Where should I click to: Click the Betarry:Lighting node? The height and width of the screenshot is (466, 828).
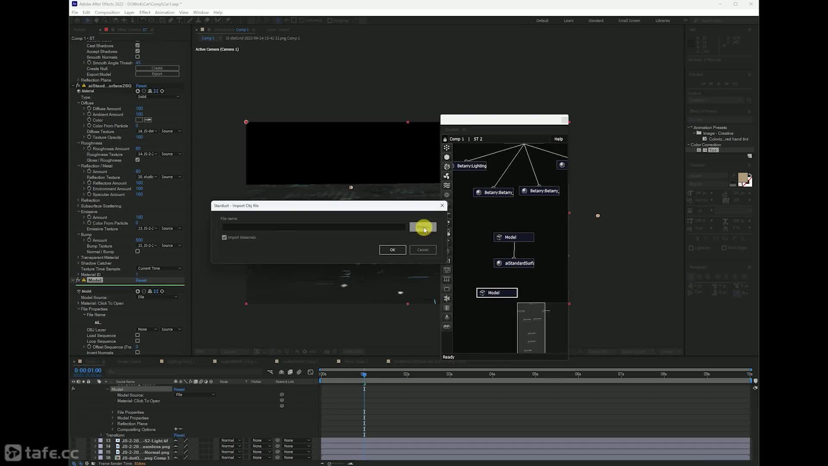point(470,166)
